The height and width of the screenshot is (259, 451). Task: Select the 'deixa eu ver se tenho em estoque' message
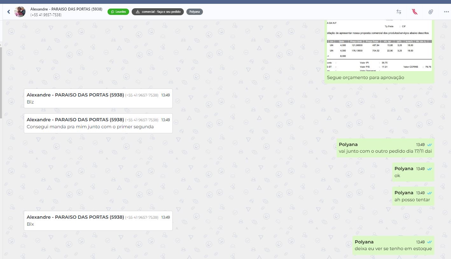pos(393,245)
